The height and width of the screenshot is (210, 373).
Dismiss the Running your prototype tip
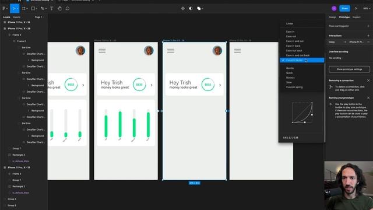click(368, 98)
